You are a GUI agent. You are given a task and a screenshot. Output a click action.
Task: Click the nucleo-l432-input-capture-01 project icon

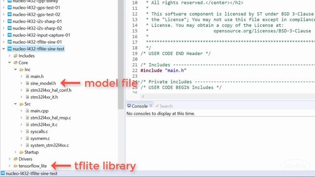9,35
